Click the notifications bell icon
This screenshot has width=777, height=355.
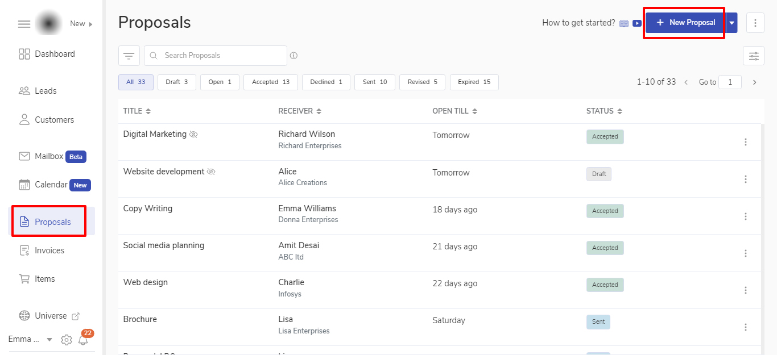pyautogui.click(x=84, y=340)
